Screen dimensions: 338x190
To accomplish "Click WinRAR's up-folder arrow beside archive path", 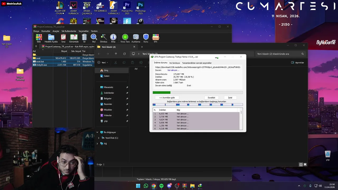I will [x=36, y=46].
